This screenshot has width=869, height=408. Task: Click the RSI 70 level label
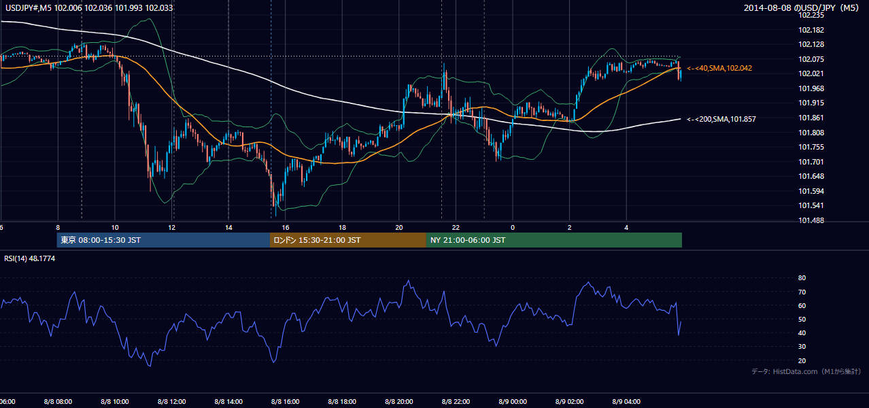802,292
